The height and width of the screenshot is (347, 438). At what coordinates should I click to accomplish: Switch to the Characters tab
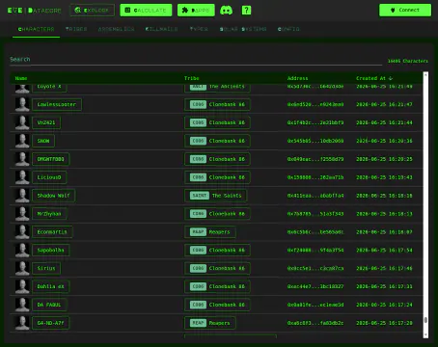click(x=36, y=29)
